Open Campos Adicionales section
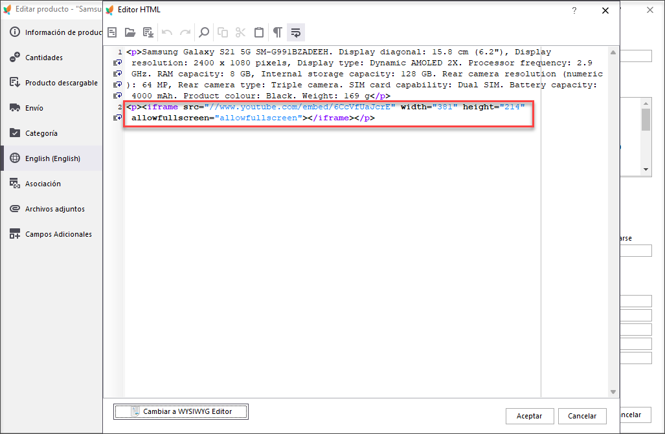Screen dimensions: 665x434 tap(51, 234)
